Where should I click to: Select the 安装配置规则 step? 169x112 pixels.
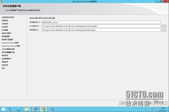pyautogui.click(x=6, y=59)
